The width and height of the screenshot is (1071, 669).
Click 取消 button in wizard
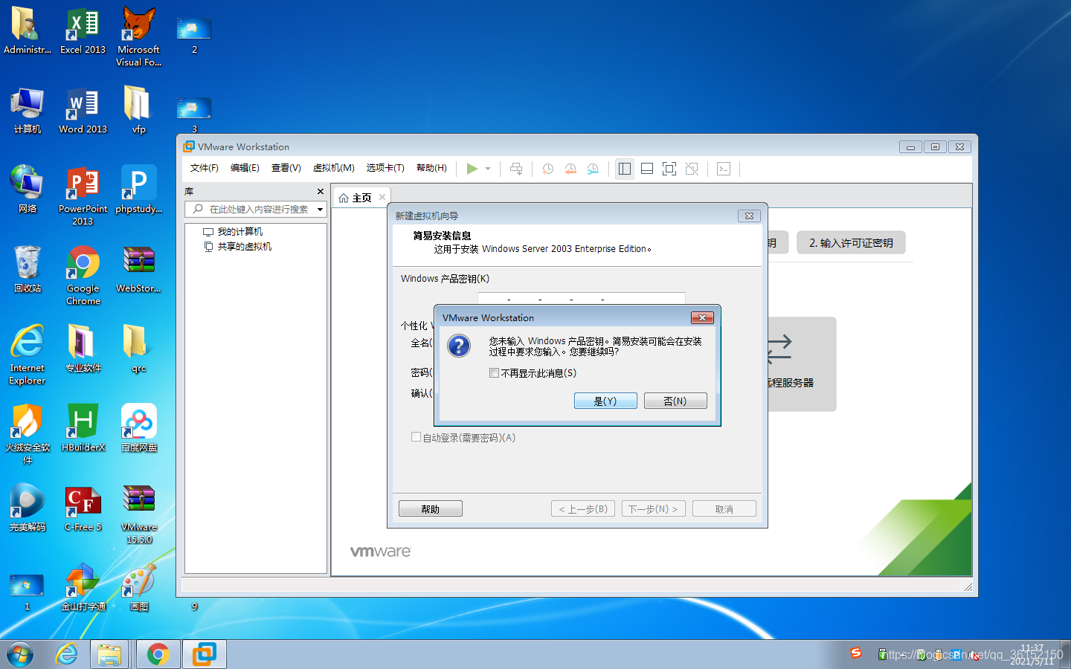(724, 509)
